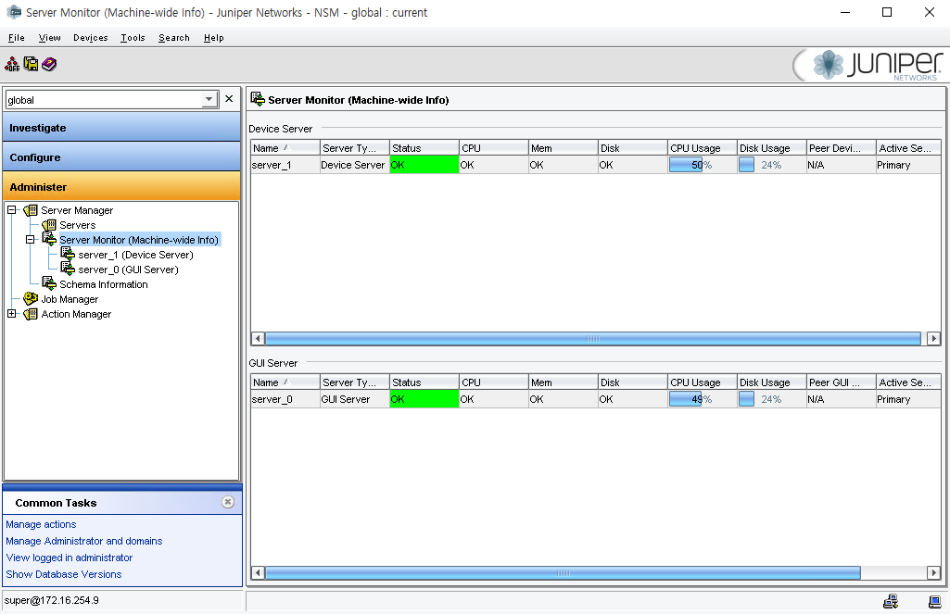The height and width of the screenshot is (614, 950).
Task: Open the Tools menu
Action: click(x=133, y=38)
